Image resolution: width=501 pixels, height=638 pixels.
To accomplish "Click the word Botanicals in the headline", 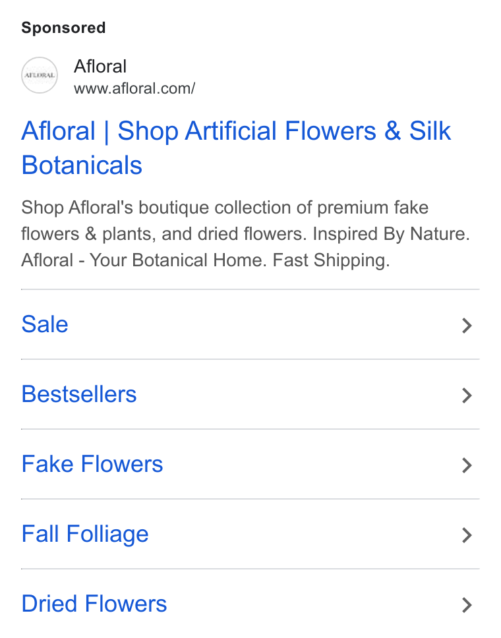I will pyautogui.click(x=82, y=165).
